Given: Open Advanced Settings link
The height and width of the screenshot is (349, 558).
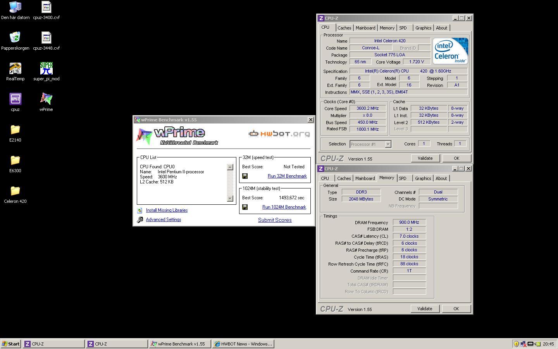Looking at the screenshot, I should (164, 219).
